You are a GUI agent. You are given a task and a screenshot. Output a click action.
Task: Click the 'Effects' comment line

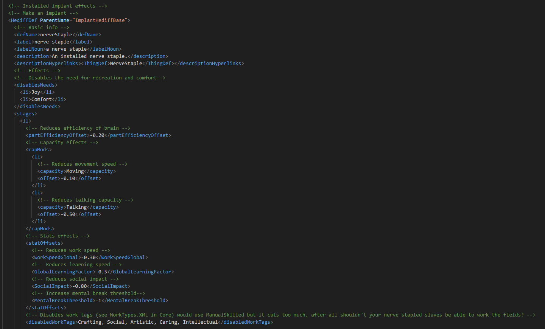coord(37,71)
